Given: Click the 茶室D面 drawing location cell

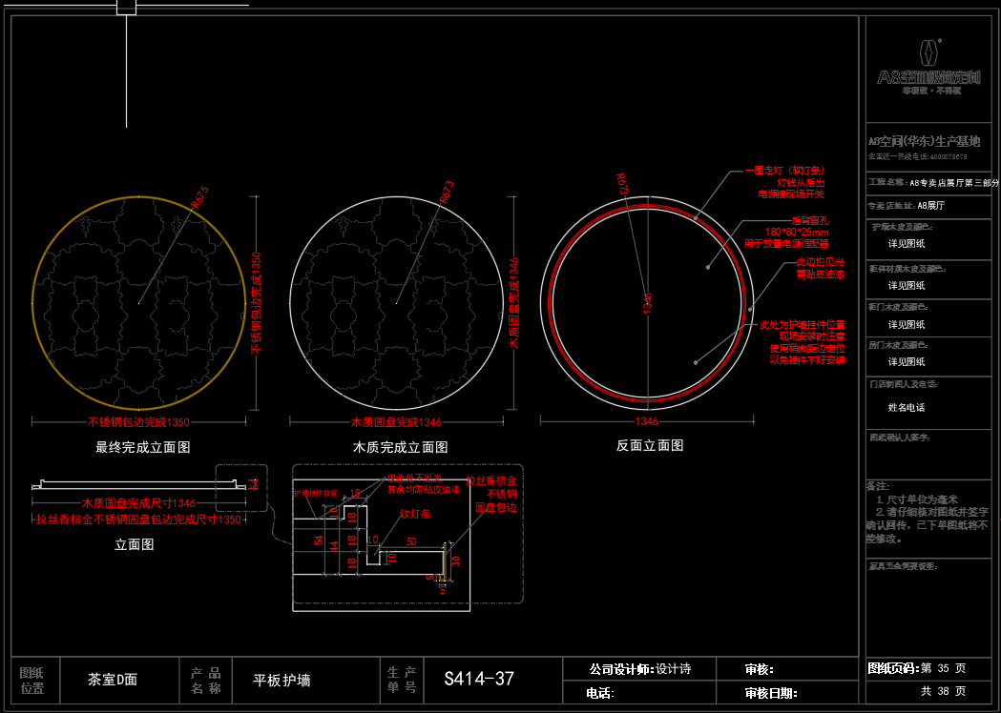Looking at the screenshot, I should [113, 680].
